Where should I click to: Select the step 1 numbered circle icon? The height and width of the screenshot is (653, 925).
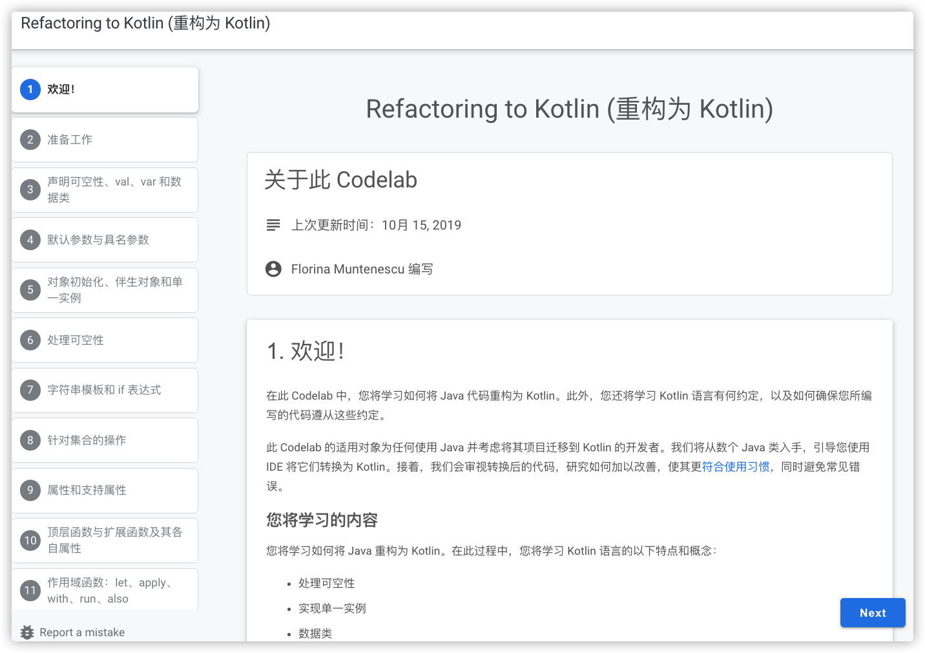[30, 89]
